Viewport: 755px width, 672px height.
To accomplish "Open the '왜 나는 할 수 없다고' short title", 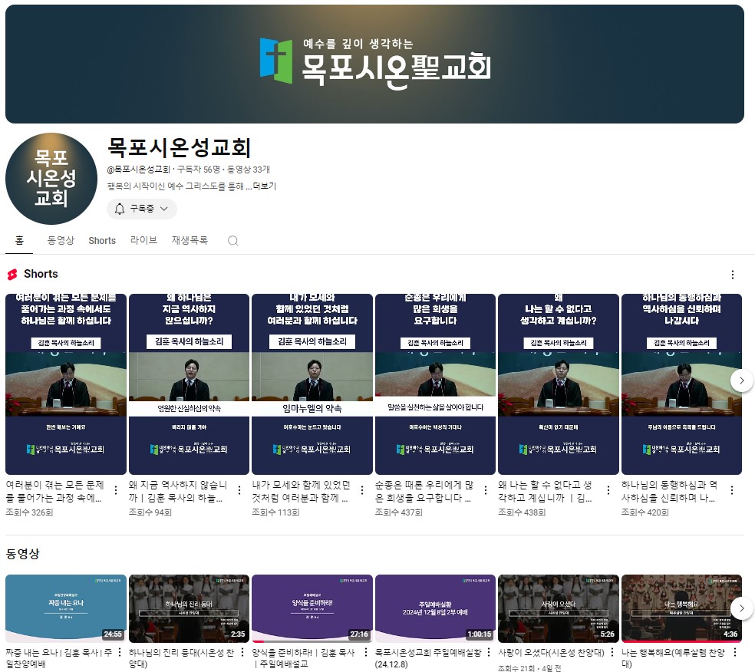I will (546, 491).
